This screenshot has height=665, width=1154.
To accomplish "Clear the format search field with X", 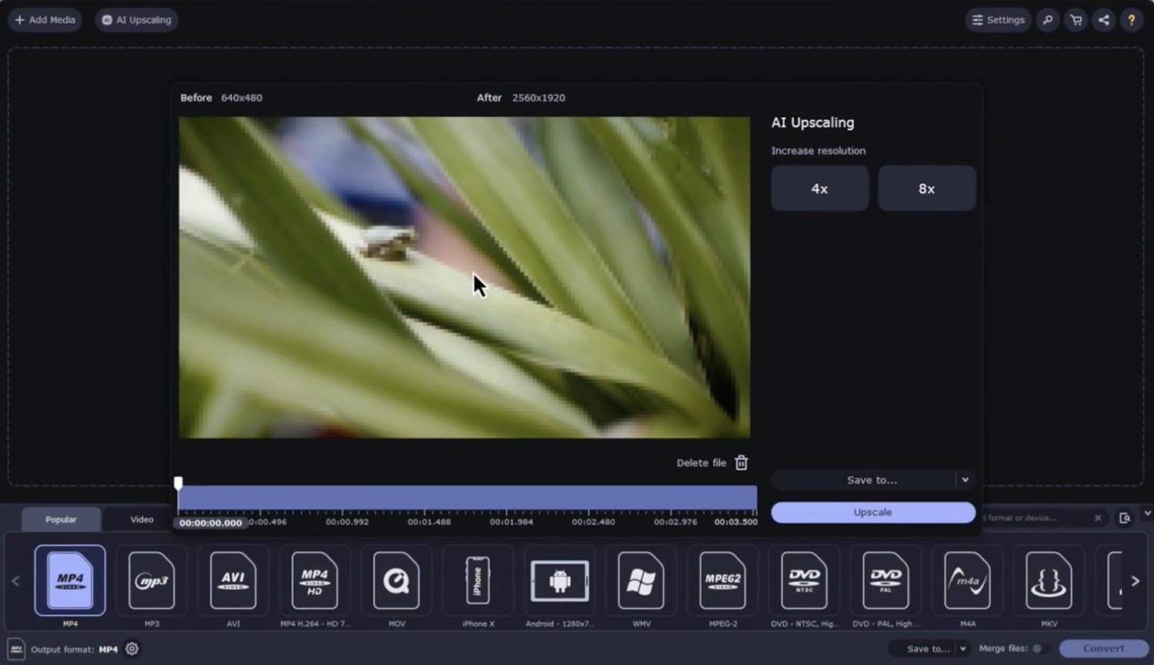I will click(x=1098, y=518).
